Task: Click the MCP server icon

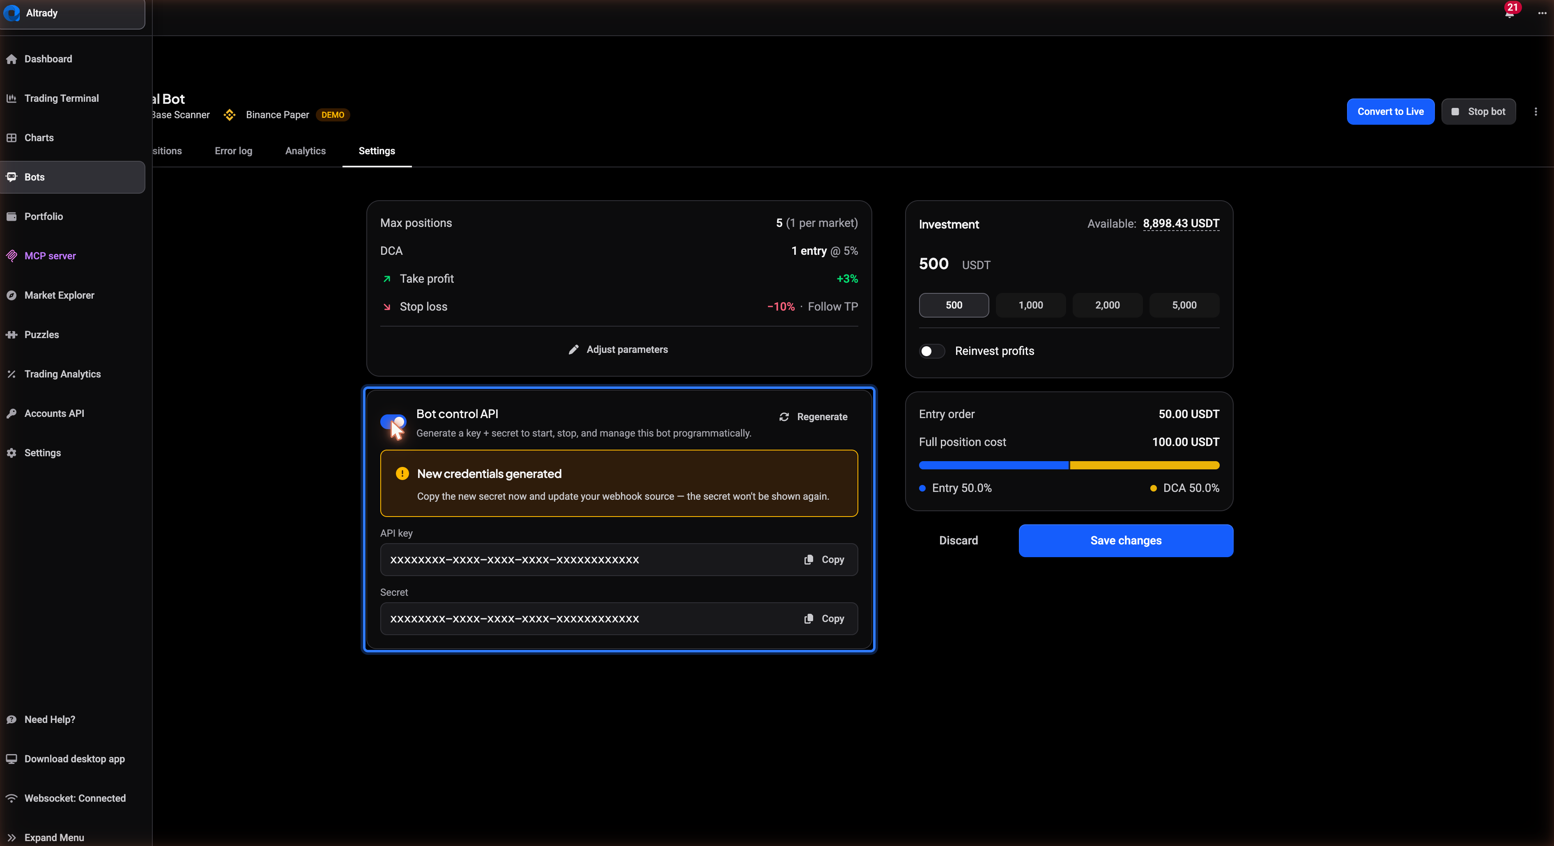Action: [x=11, y=256]
